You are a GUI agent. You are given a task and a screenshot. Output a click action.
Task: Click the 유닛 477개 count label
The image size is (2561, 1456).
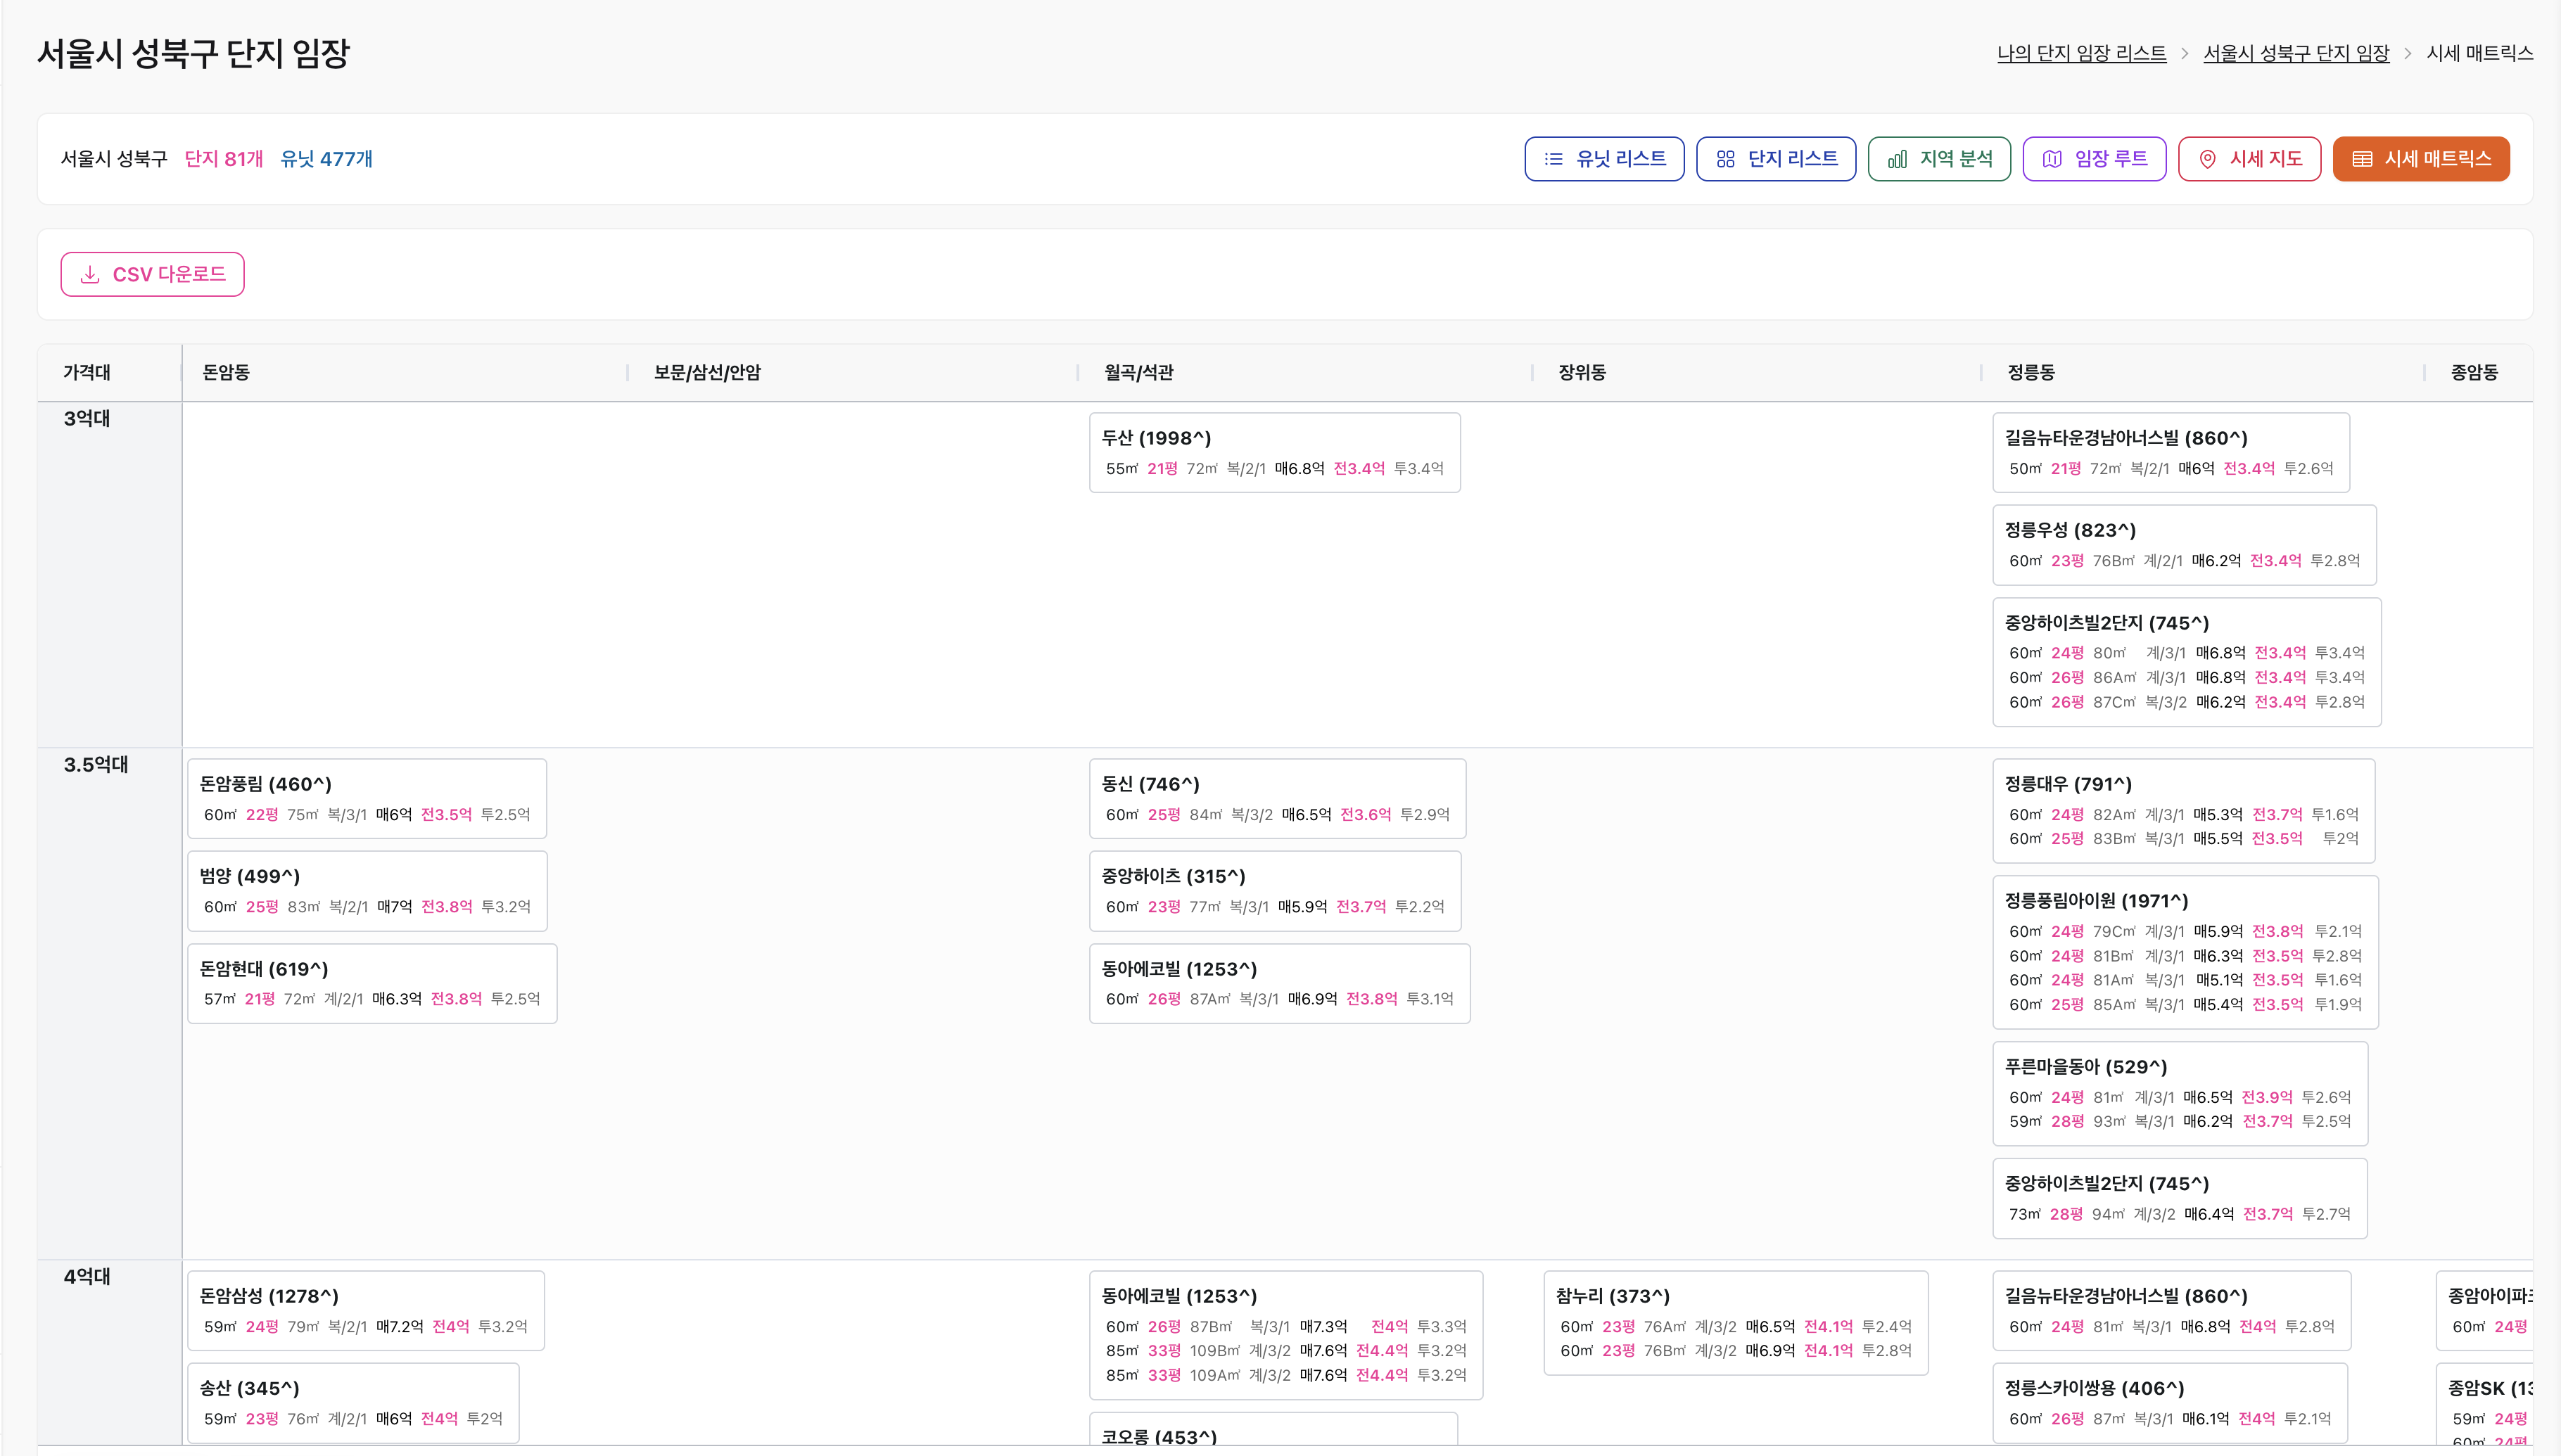pyautogui.click(x=326, y=159)
